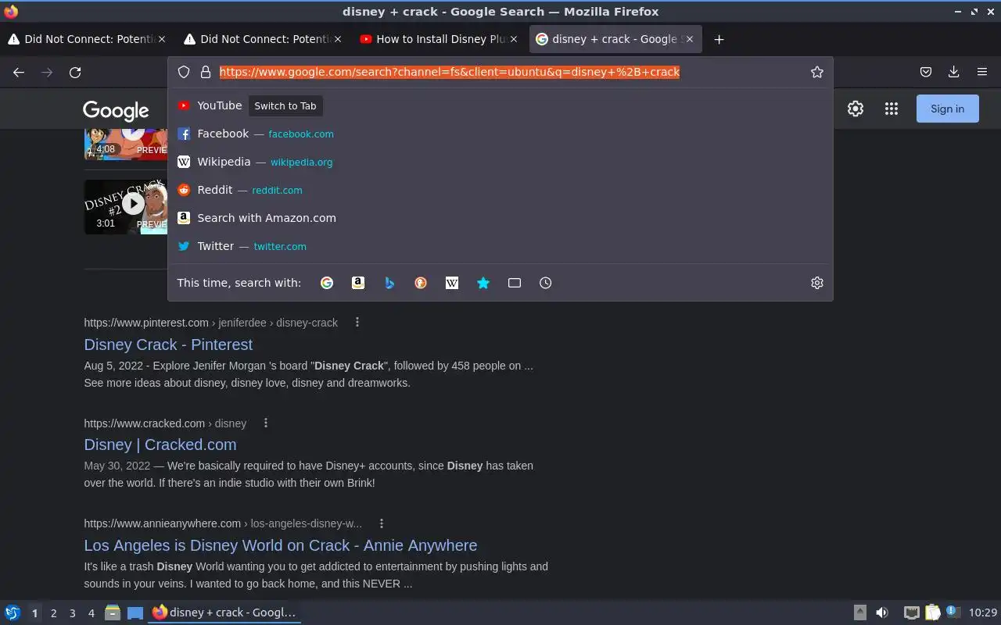Open clipboard manager tray icon
Screen dimensions: 1001x625
[x=932, y=612]
